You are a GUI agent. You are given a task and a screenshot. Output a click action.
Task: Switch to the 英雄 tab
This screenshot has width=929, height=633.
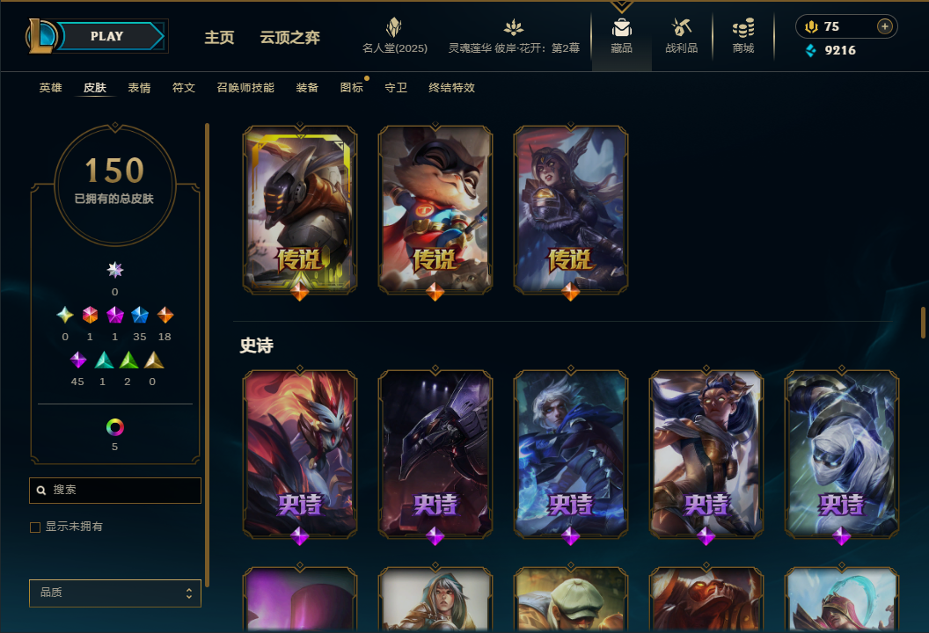pos(50,88)
